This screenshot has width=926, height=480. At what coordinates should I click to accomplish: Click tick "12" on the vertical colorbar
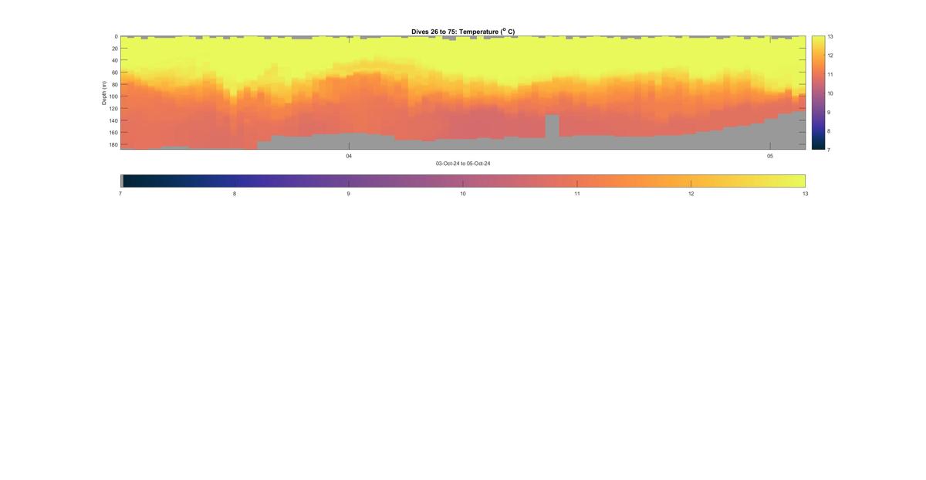click(830, 56)
